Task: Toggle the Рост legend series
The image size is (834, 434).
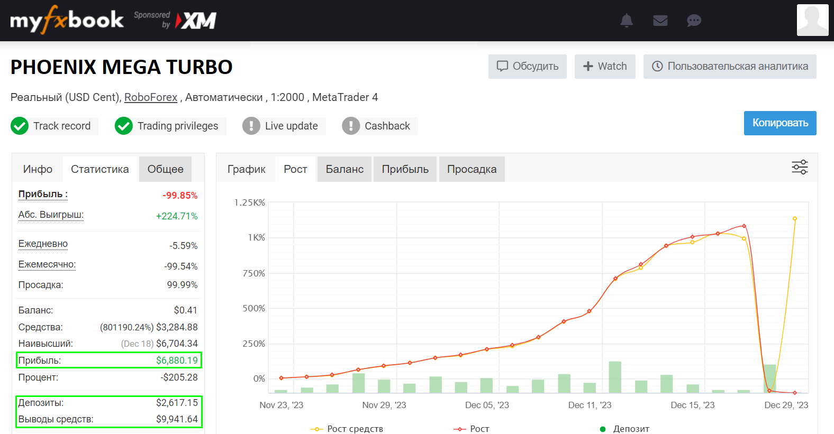Action: tap(472, 429)
